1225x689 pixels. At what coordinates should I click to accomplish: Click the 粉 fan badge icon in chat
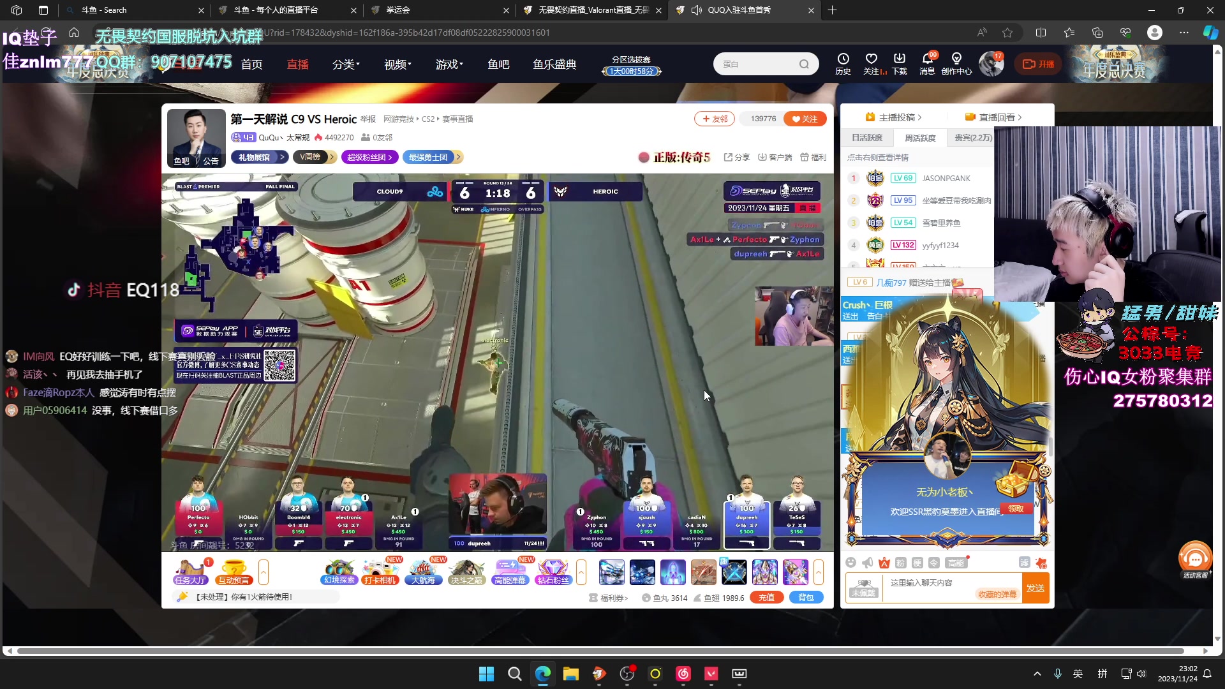click(900, 563)
